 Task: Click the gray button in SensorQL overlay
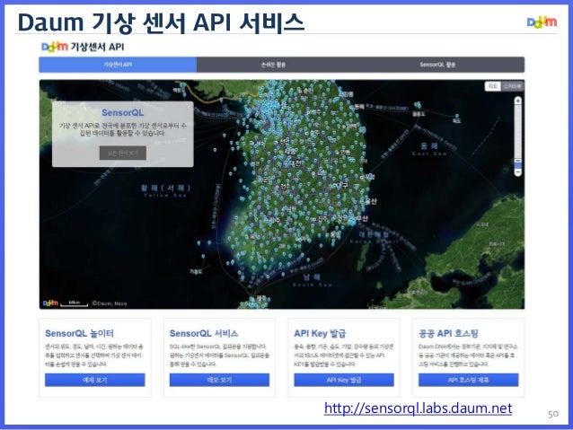pos(123,153)
